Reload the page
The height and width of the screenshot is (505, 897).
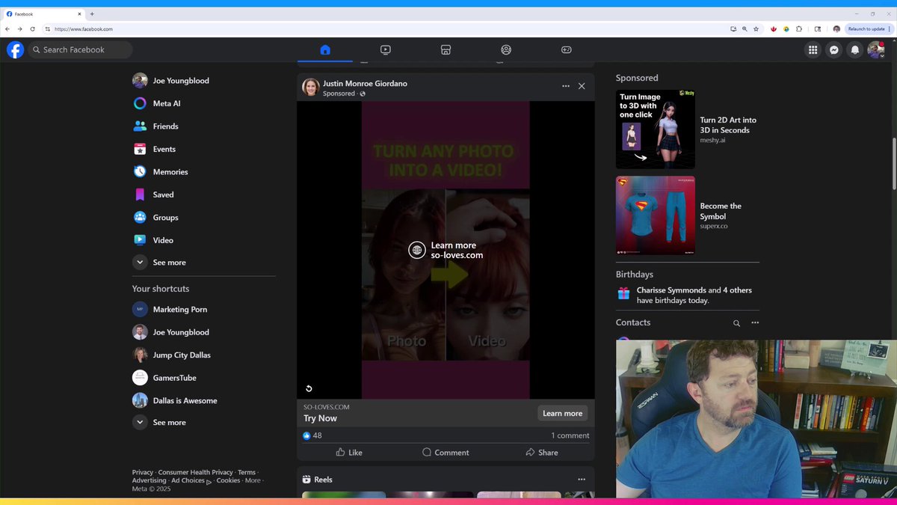(32, 28)
